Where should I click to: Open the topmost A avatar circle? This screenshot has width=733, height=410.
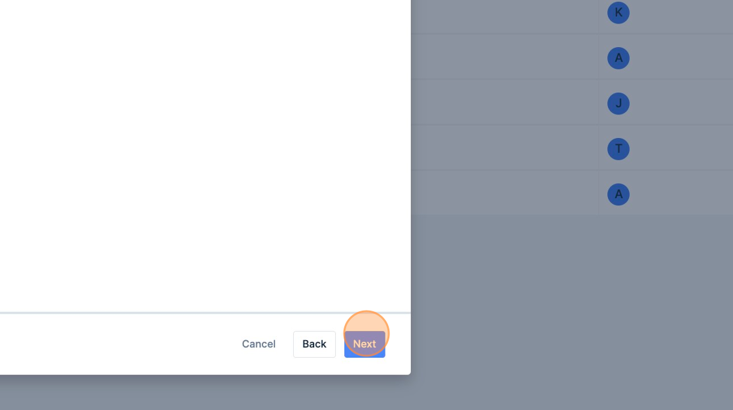pyautogui.click(x=618, y=58)
